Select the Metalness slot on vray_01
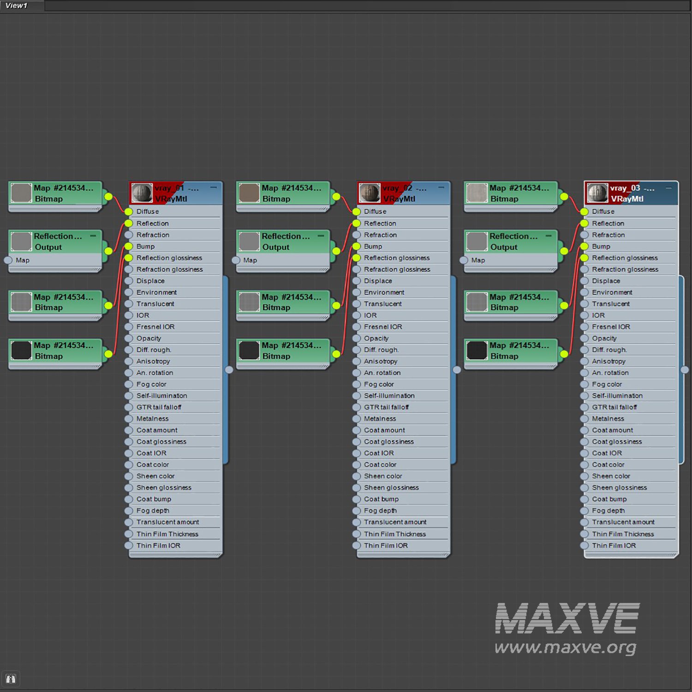 pos(152,418)
